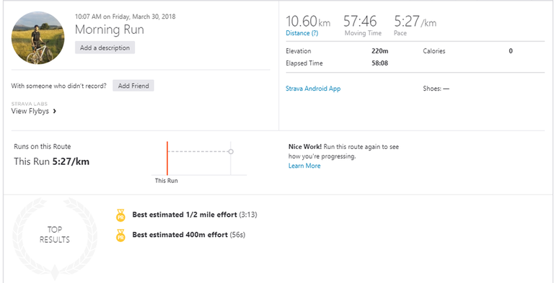
Task: Click the Add a description button
Action: pyautogui.click(x=105, y=48)
